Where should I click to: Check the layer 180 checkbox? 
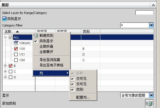click(x=16, y=60)
